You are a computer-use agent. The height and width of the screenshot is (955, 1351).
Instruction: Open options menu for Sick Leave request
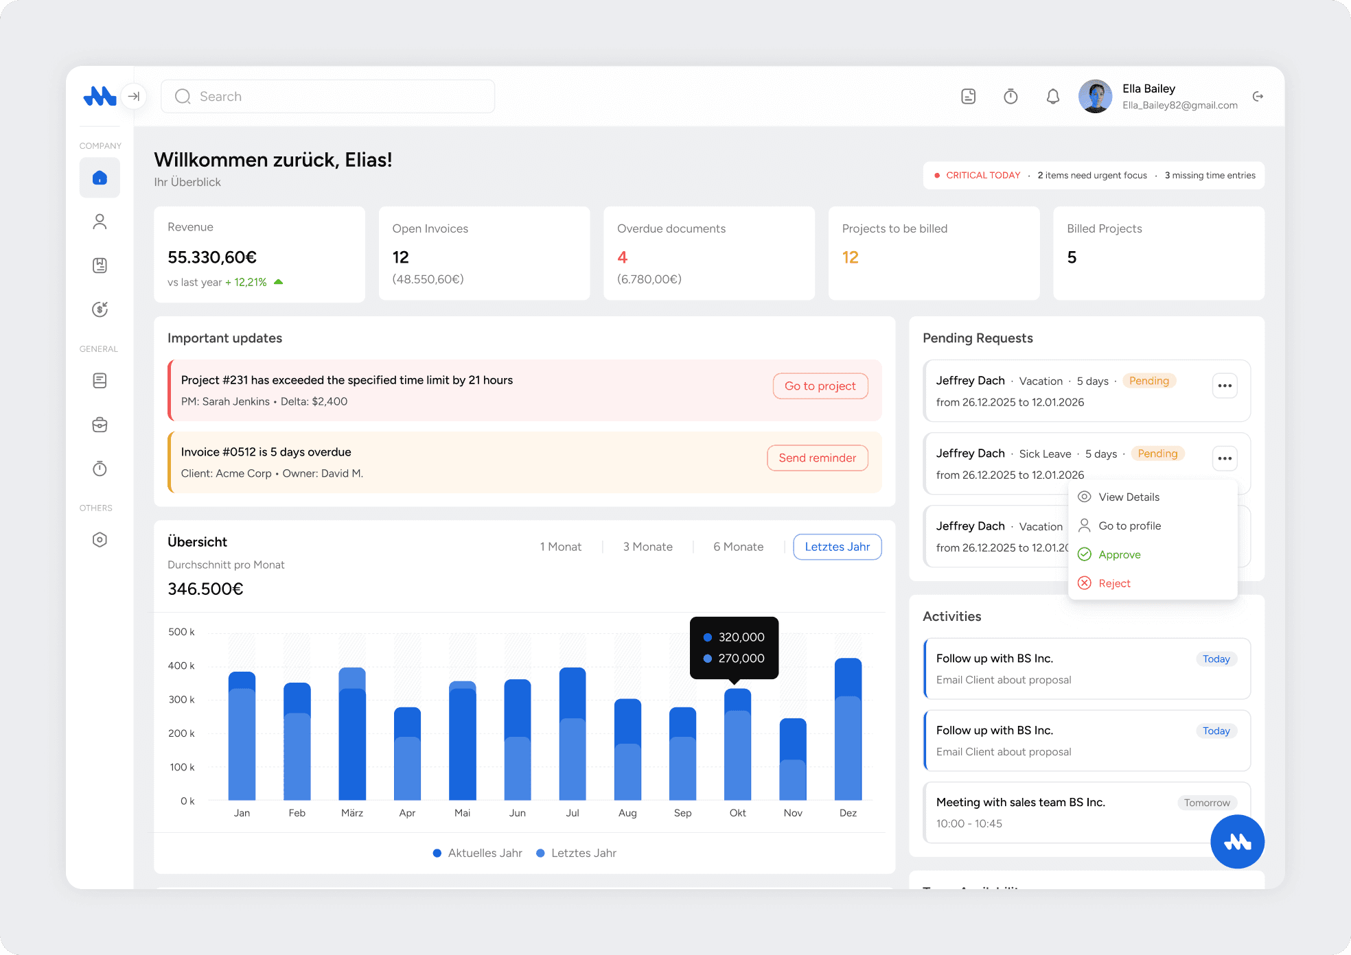1225,458
